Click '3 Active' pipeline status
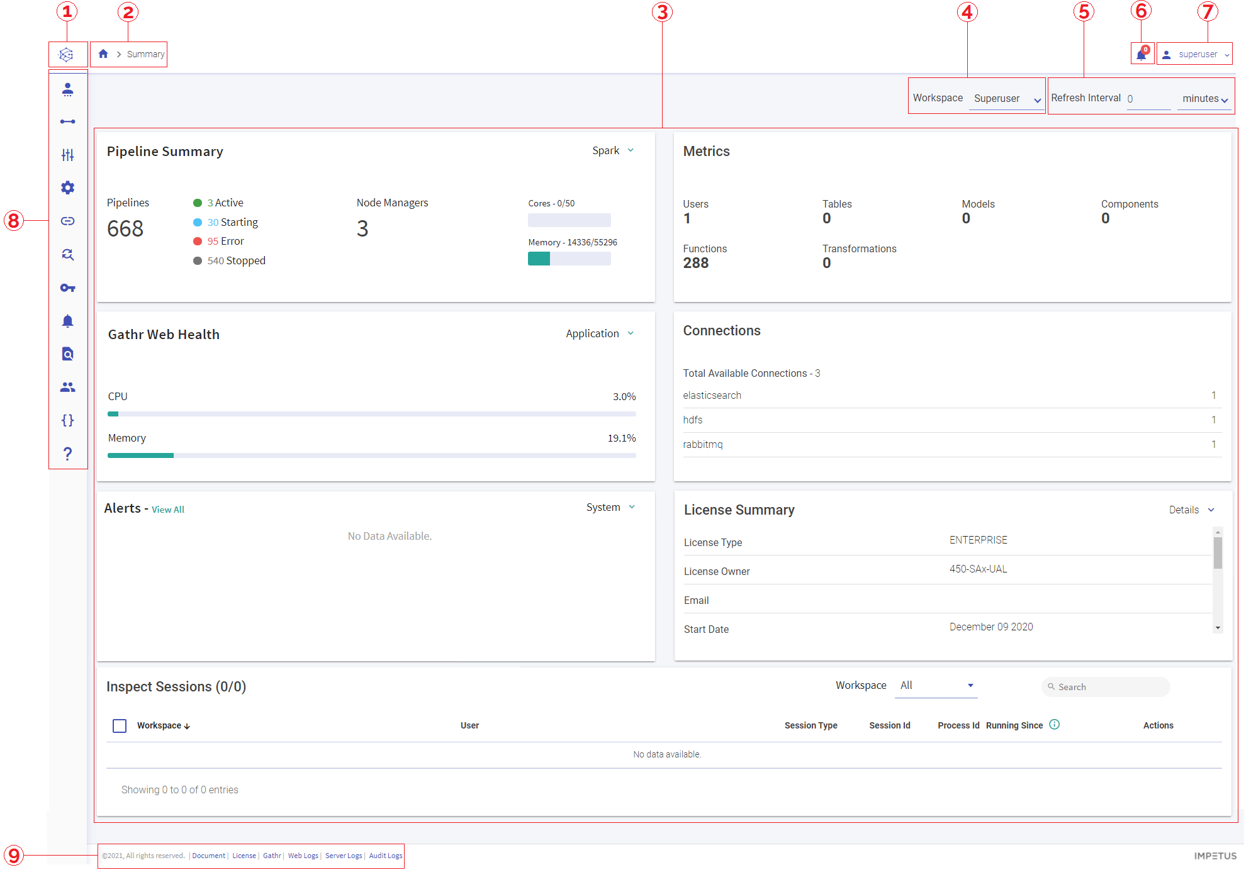The width and height of the screenshot is (1251, 882). pyautogui.click(x=218, y=203)
